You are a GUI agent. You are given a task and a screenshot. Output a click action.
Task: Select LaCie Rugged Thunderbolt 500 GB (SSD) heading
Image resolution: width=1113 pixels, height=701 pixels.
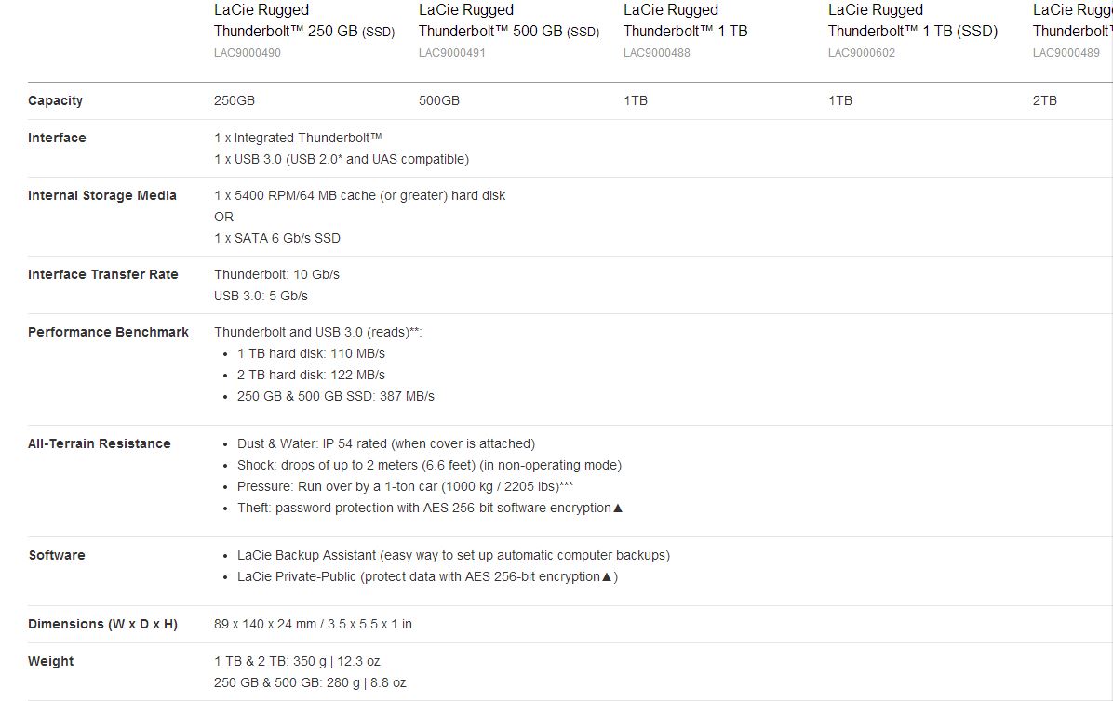pos(509,20)
